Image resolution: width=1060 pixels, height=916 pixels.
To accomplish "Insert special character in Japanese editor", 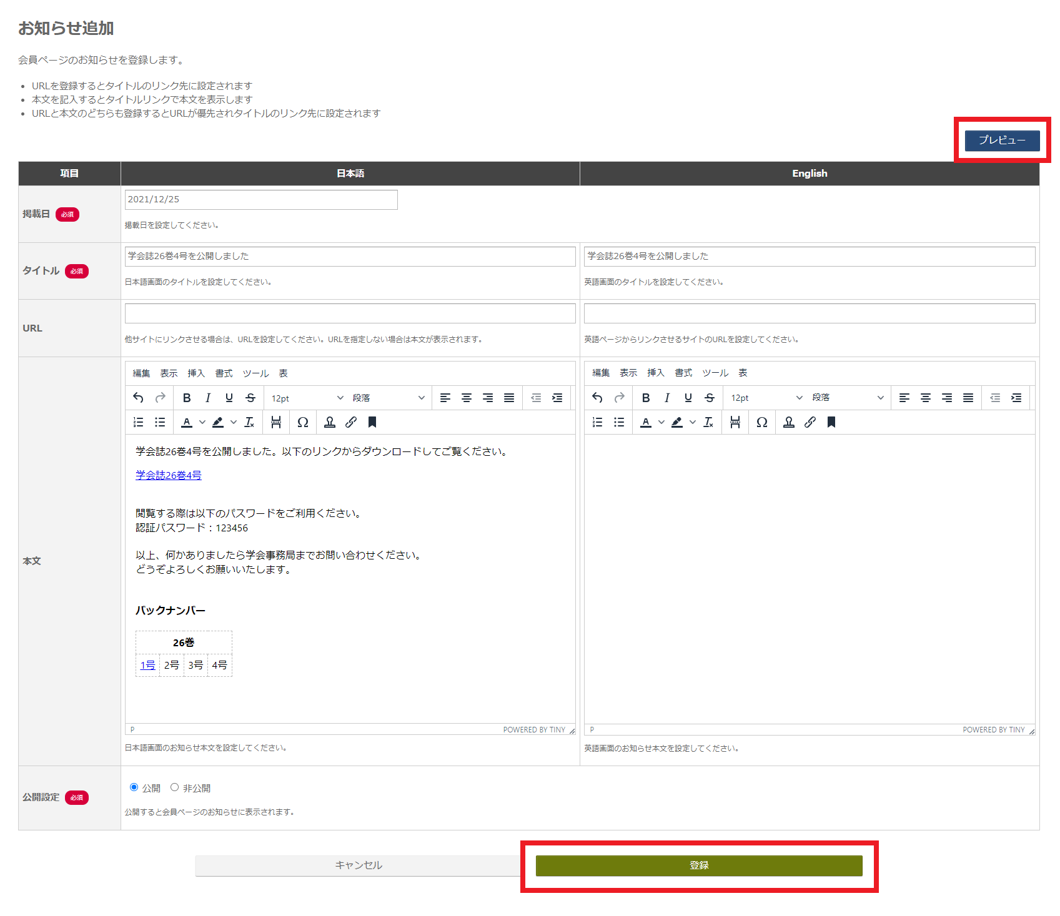I will (x=303, y=423).
